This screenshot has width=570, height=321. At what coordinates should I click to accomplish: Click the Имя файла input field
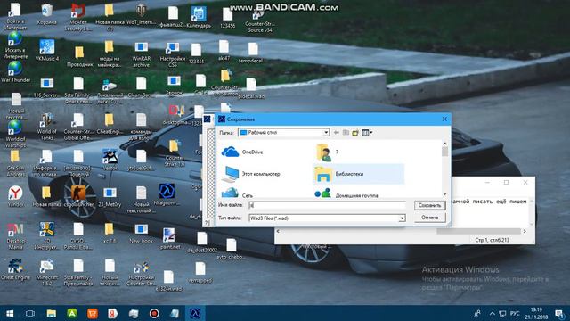[x=327, y=205]
